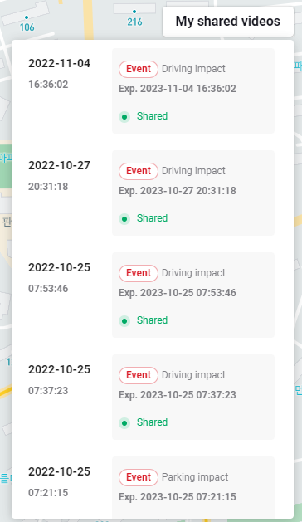Click the Event badge for 07:53:46 video
Image resolution: width=302 pixels, height=522 pixels.
pyautogui.click(x=139, y=273)
